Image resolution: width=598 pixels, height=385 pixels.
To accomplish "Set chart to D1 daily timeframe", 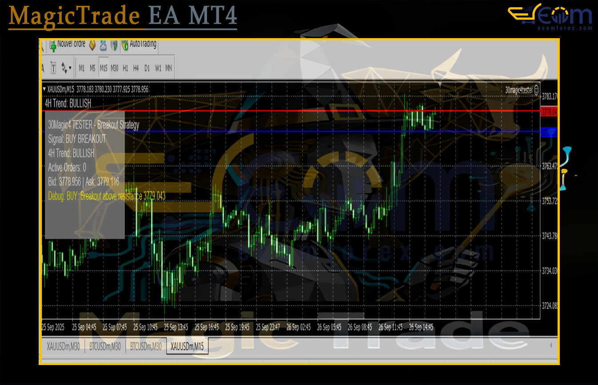I will 147,68.
